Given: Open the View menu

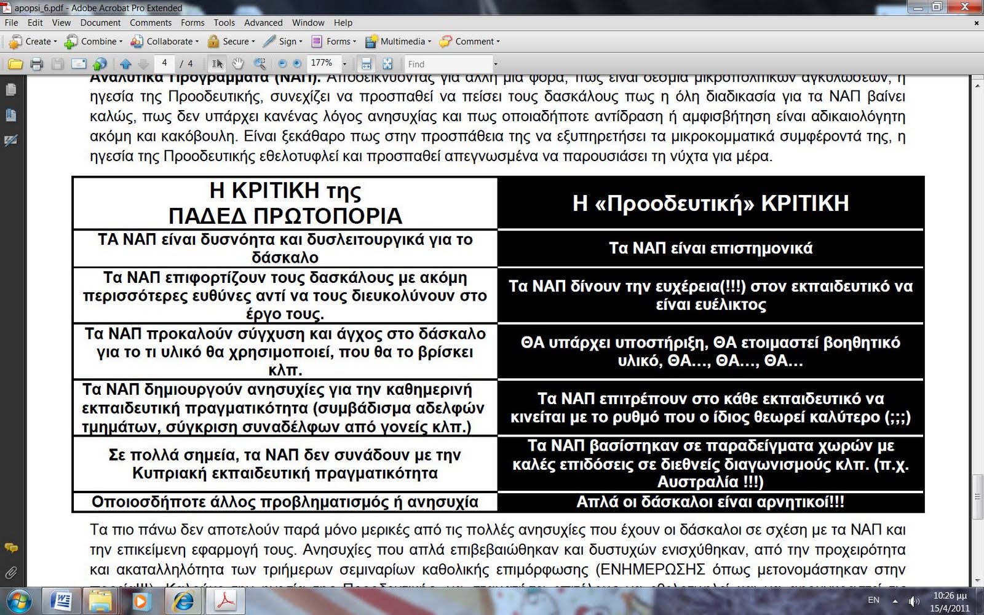Looking at the screenshot, I should (x=61, y=23).
